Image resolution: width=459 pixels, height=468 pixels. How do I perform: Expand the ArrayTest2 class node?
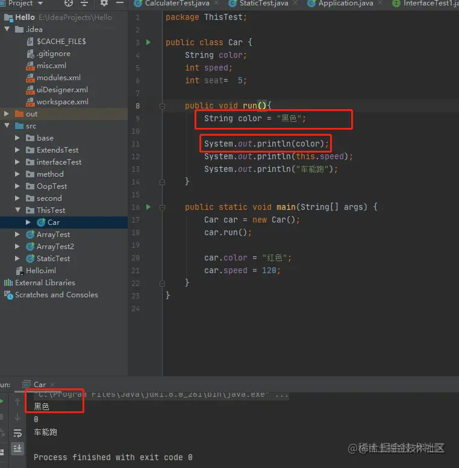[x=17, y=247]
